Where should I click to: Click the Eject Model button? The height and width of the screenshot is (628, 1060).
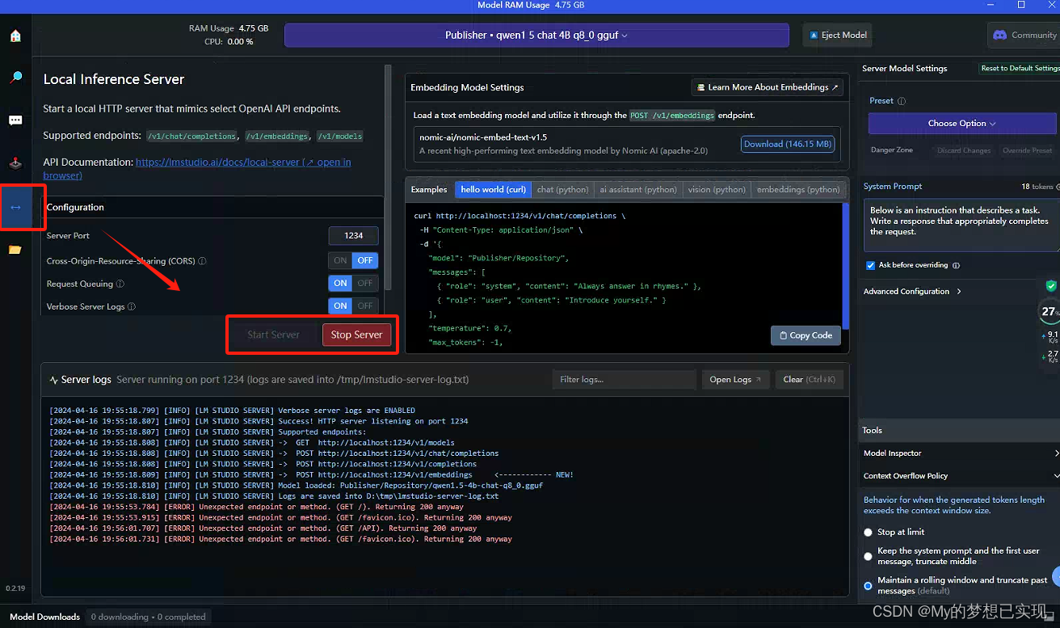[x=837, y=35]
